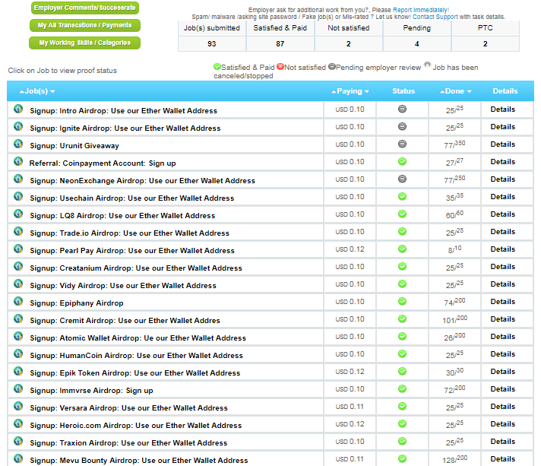
Task: Click pending status icon for Urunit Giveaway
Action: pyautogui.click(x=402, y=144)
